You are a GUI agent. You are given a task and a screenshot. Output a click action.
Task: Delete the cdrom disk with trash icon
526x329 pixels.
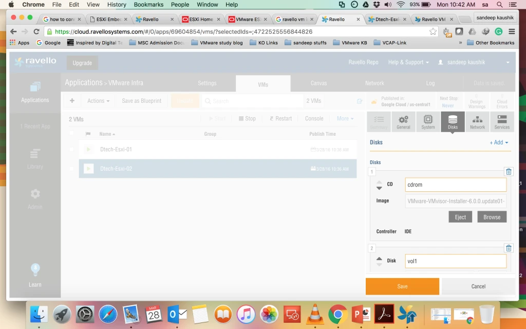tap(509, 172)
